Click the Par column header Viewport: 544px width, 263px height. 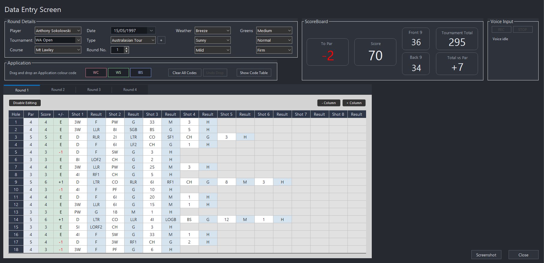[x=31, y=114]
